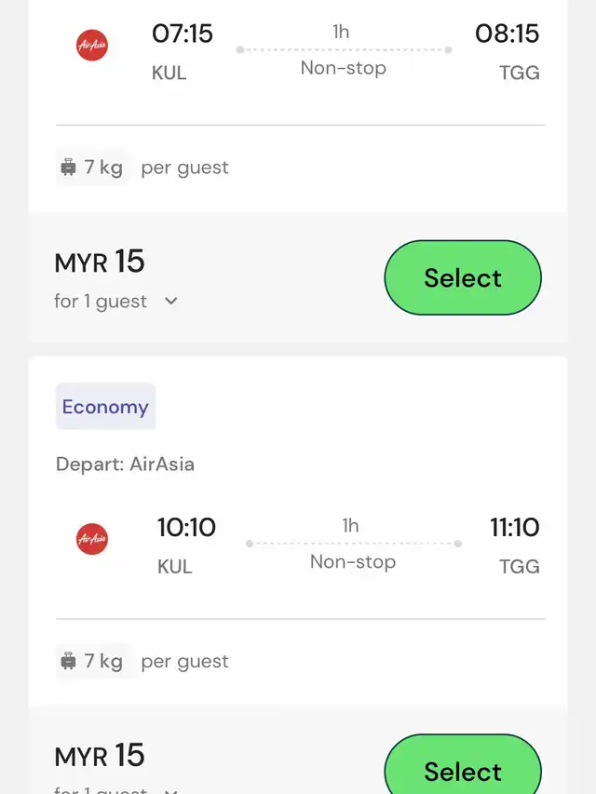Tap AirAsia logo on 07:15 flight
This screenshot has width=596, height=794.
[x=92, y=45]
